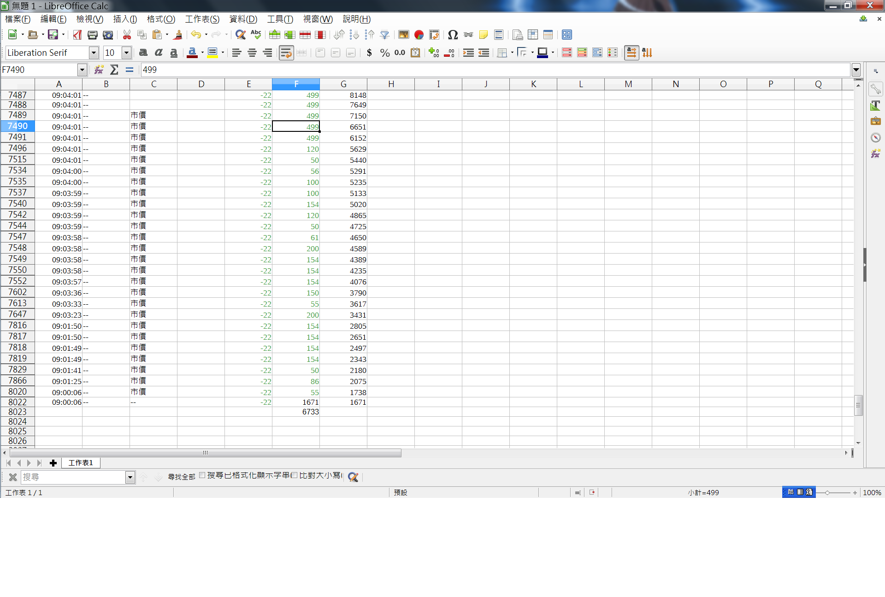Check the 比對大小寫 option
Image resolution: width=885 pixels, height=597 pixels.
(294, 475)
